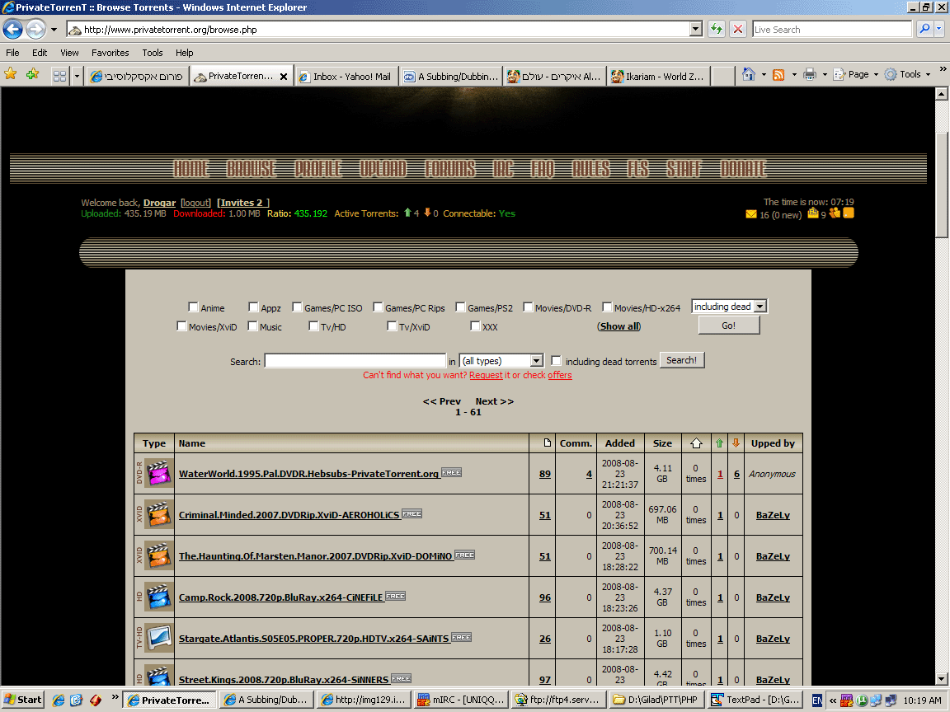The image size is (950, 712).
Task: Open the inbox envelope messages icon
Action: [x=750, y=214]
